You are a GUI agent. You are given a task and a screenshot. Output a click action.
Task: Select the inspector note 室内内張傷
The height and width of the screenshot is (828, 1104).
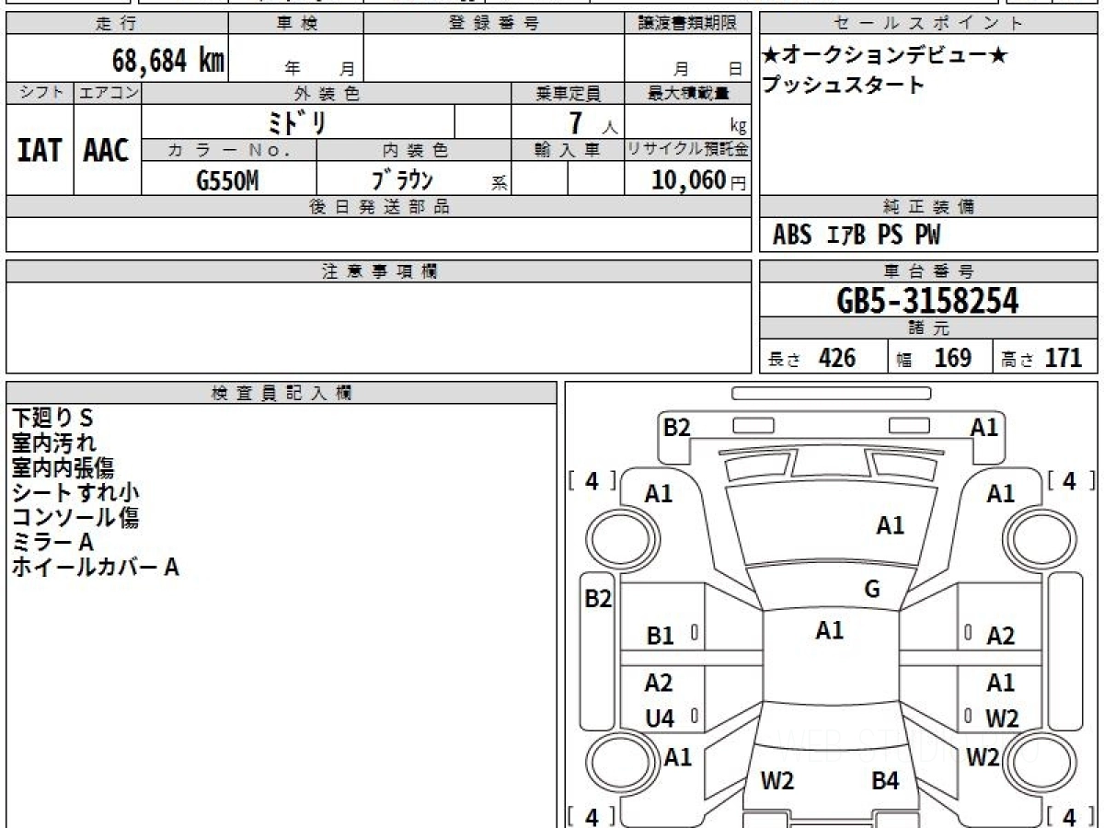63,467
